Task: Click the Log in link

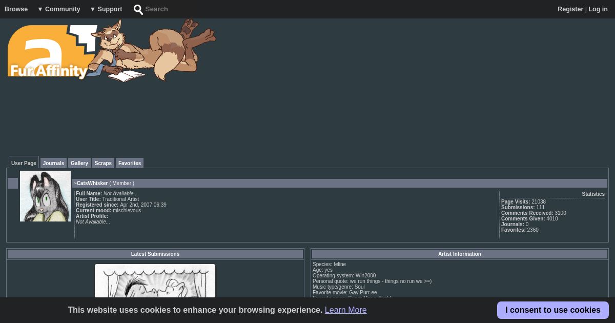Action: click(x=598, y=9)
